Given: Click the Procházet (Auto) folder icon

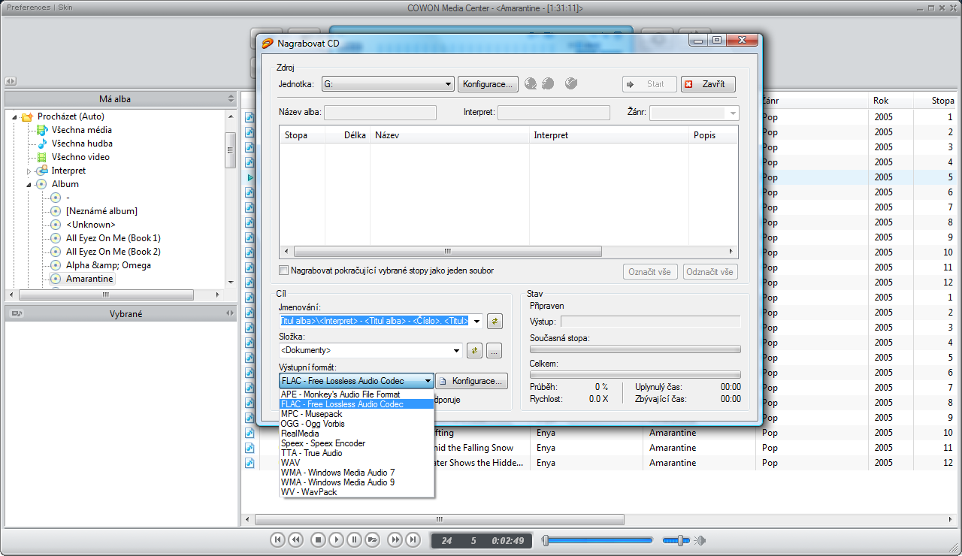Looking at the screenshot, I should pos(28,116).
